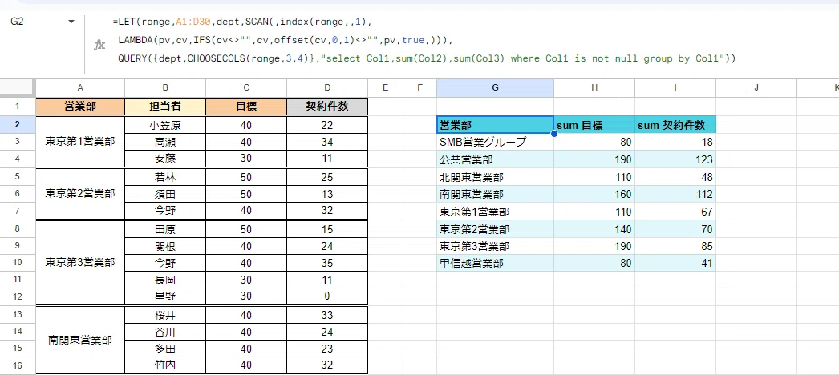Screen dimensions: 839x375
Task: Open the Name box dropdown arrow
Action: (71, 22)
